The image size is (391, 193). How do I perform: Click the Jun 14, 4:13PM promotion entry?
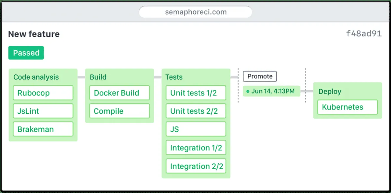[x=271, y=91]
